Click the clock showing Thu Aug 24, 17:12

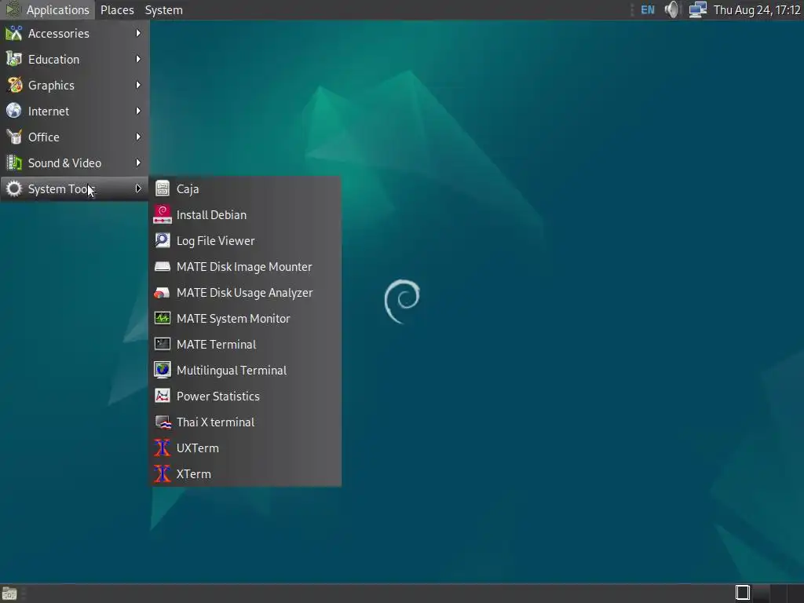(757, 9)
